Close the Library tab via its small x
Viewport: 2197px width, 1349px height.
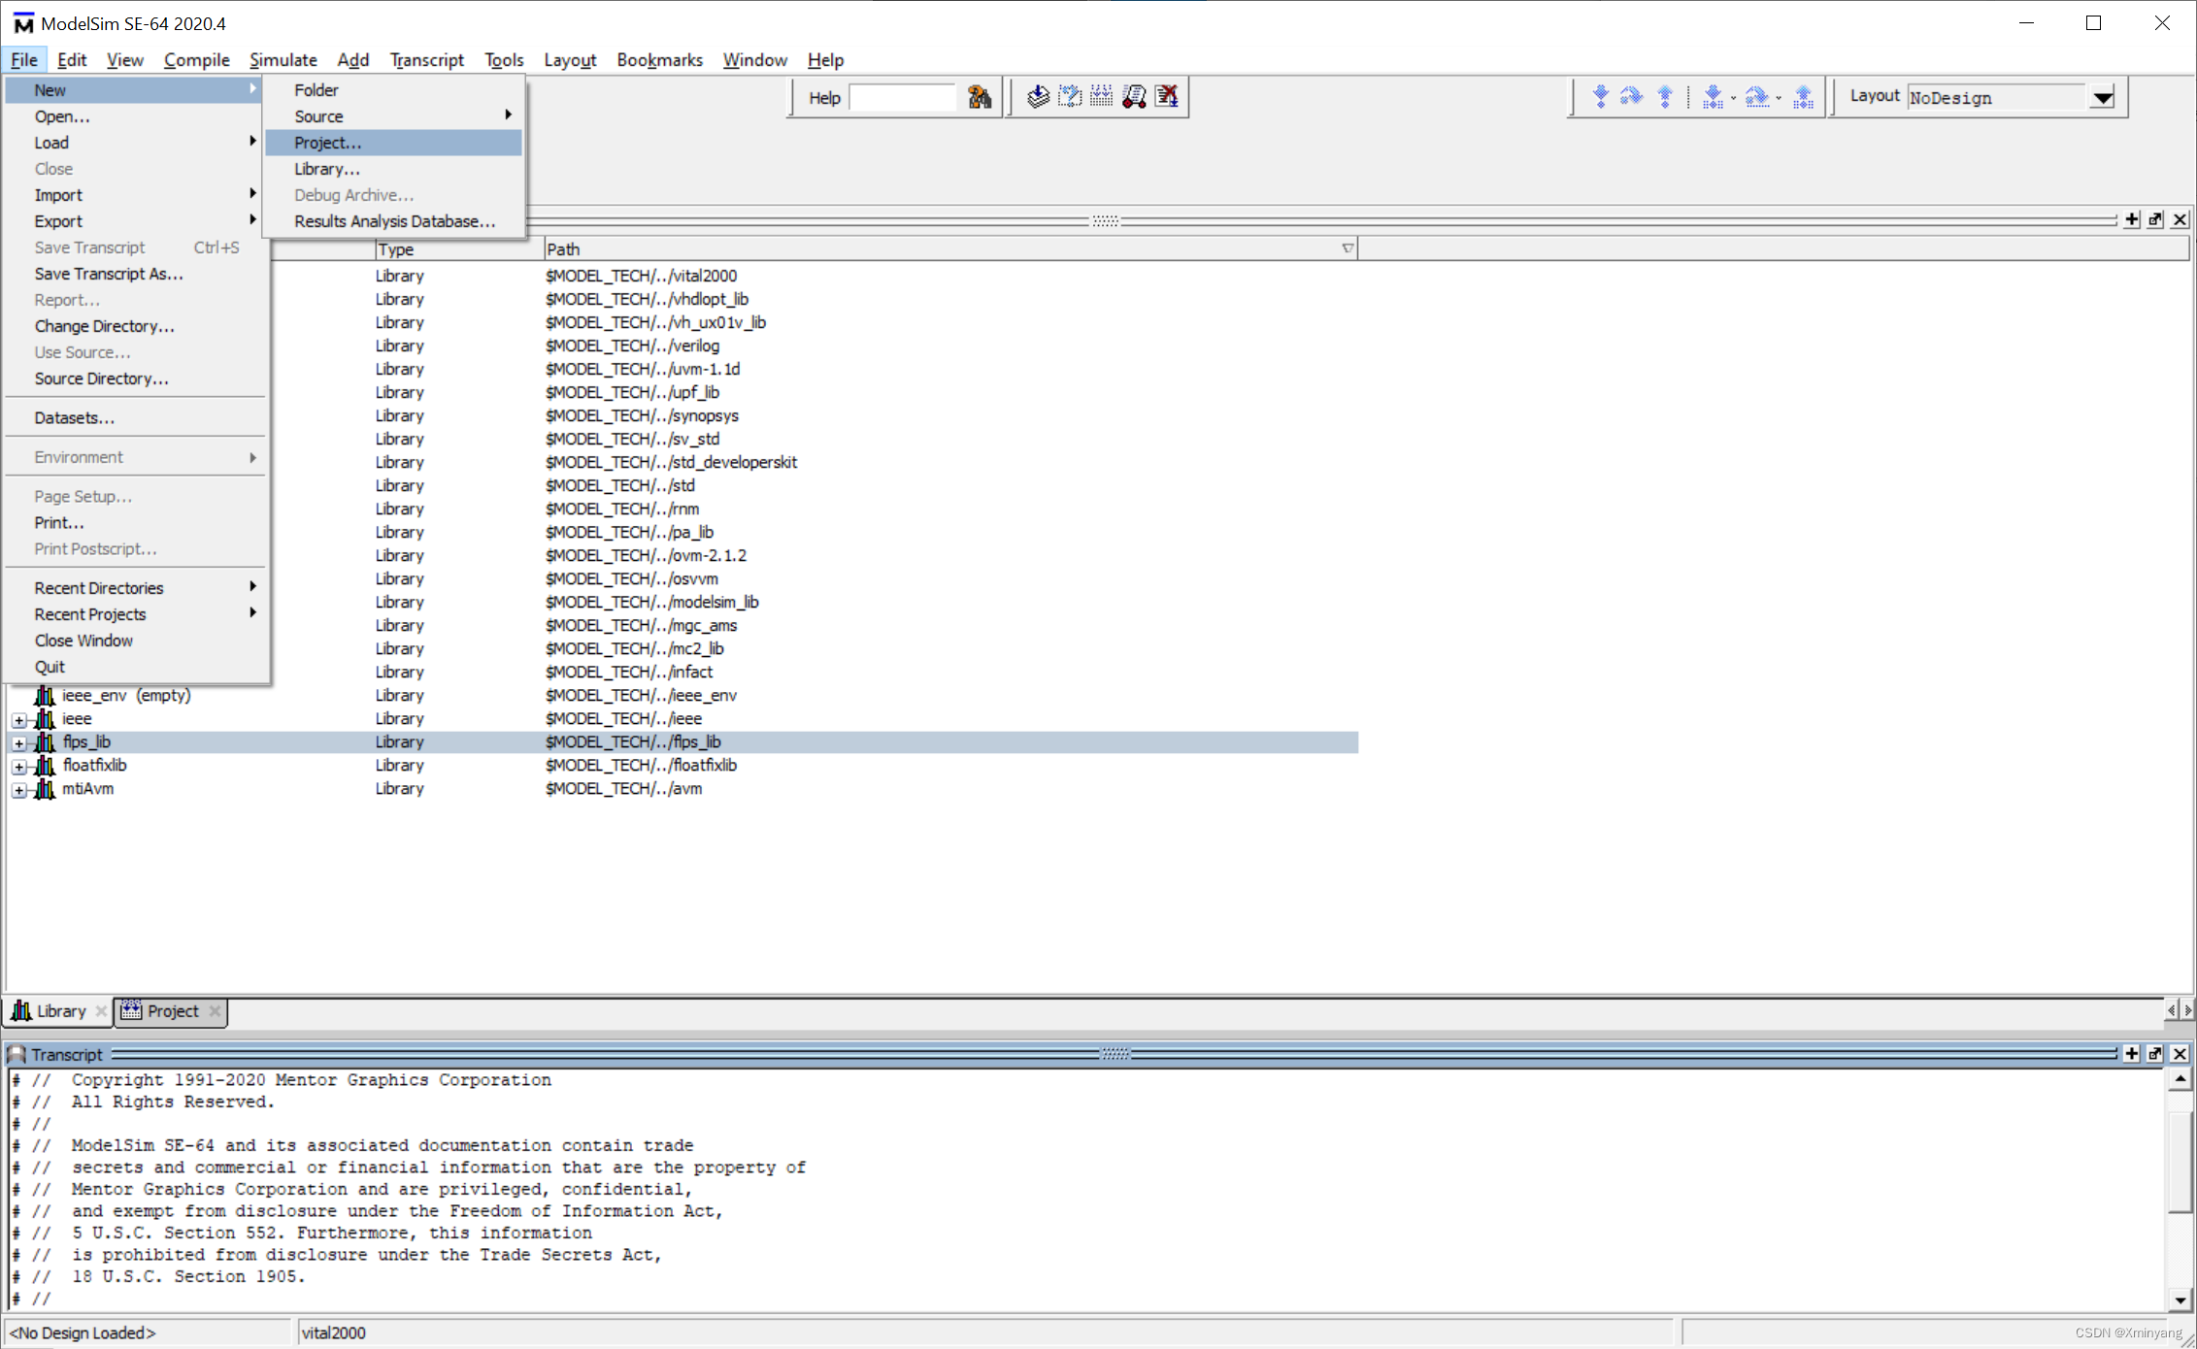[x=101, y=1011]
